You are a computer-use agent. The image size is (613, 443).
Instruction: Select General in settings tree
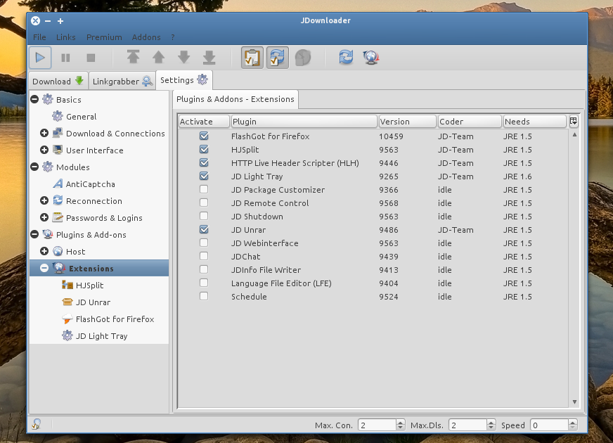82,117
